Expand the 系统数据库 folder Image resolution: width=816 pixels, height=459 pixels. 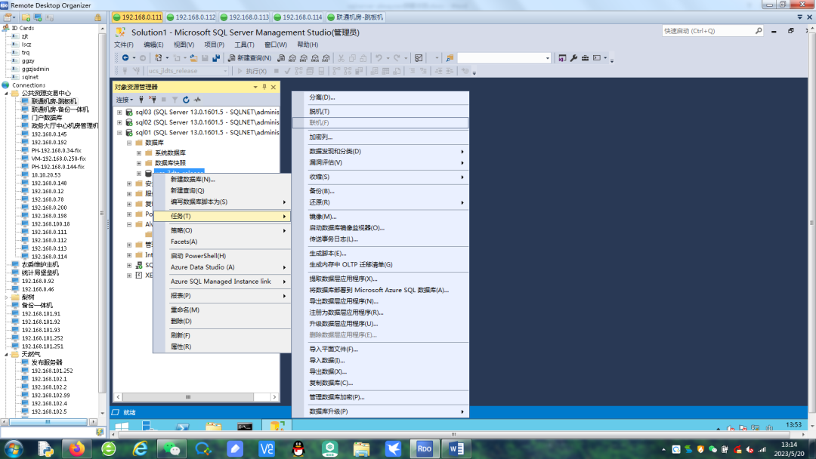tap(139, 152)
